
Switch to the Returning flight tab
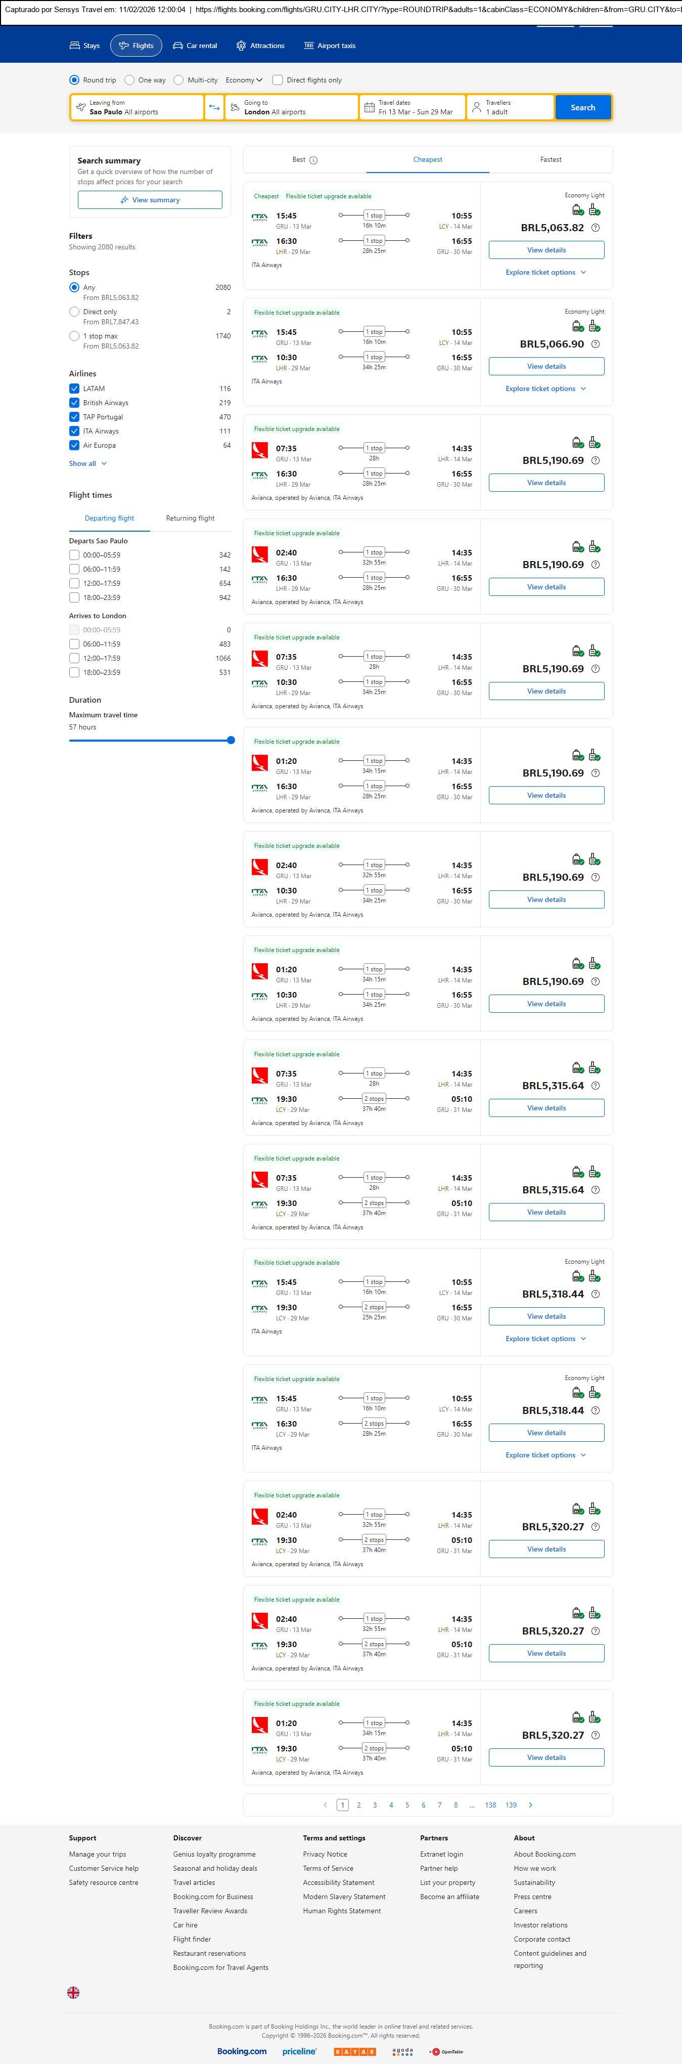190,519
